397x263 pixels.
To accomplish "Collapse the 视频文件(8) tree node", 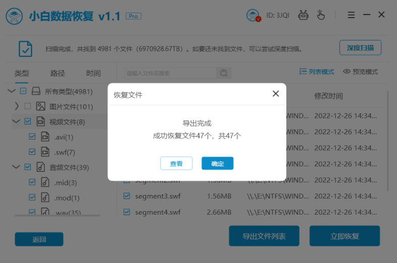I will (17, 121).
